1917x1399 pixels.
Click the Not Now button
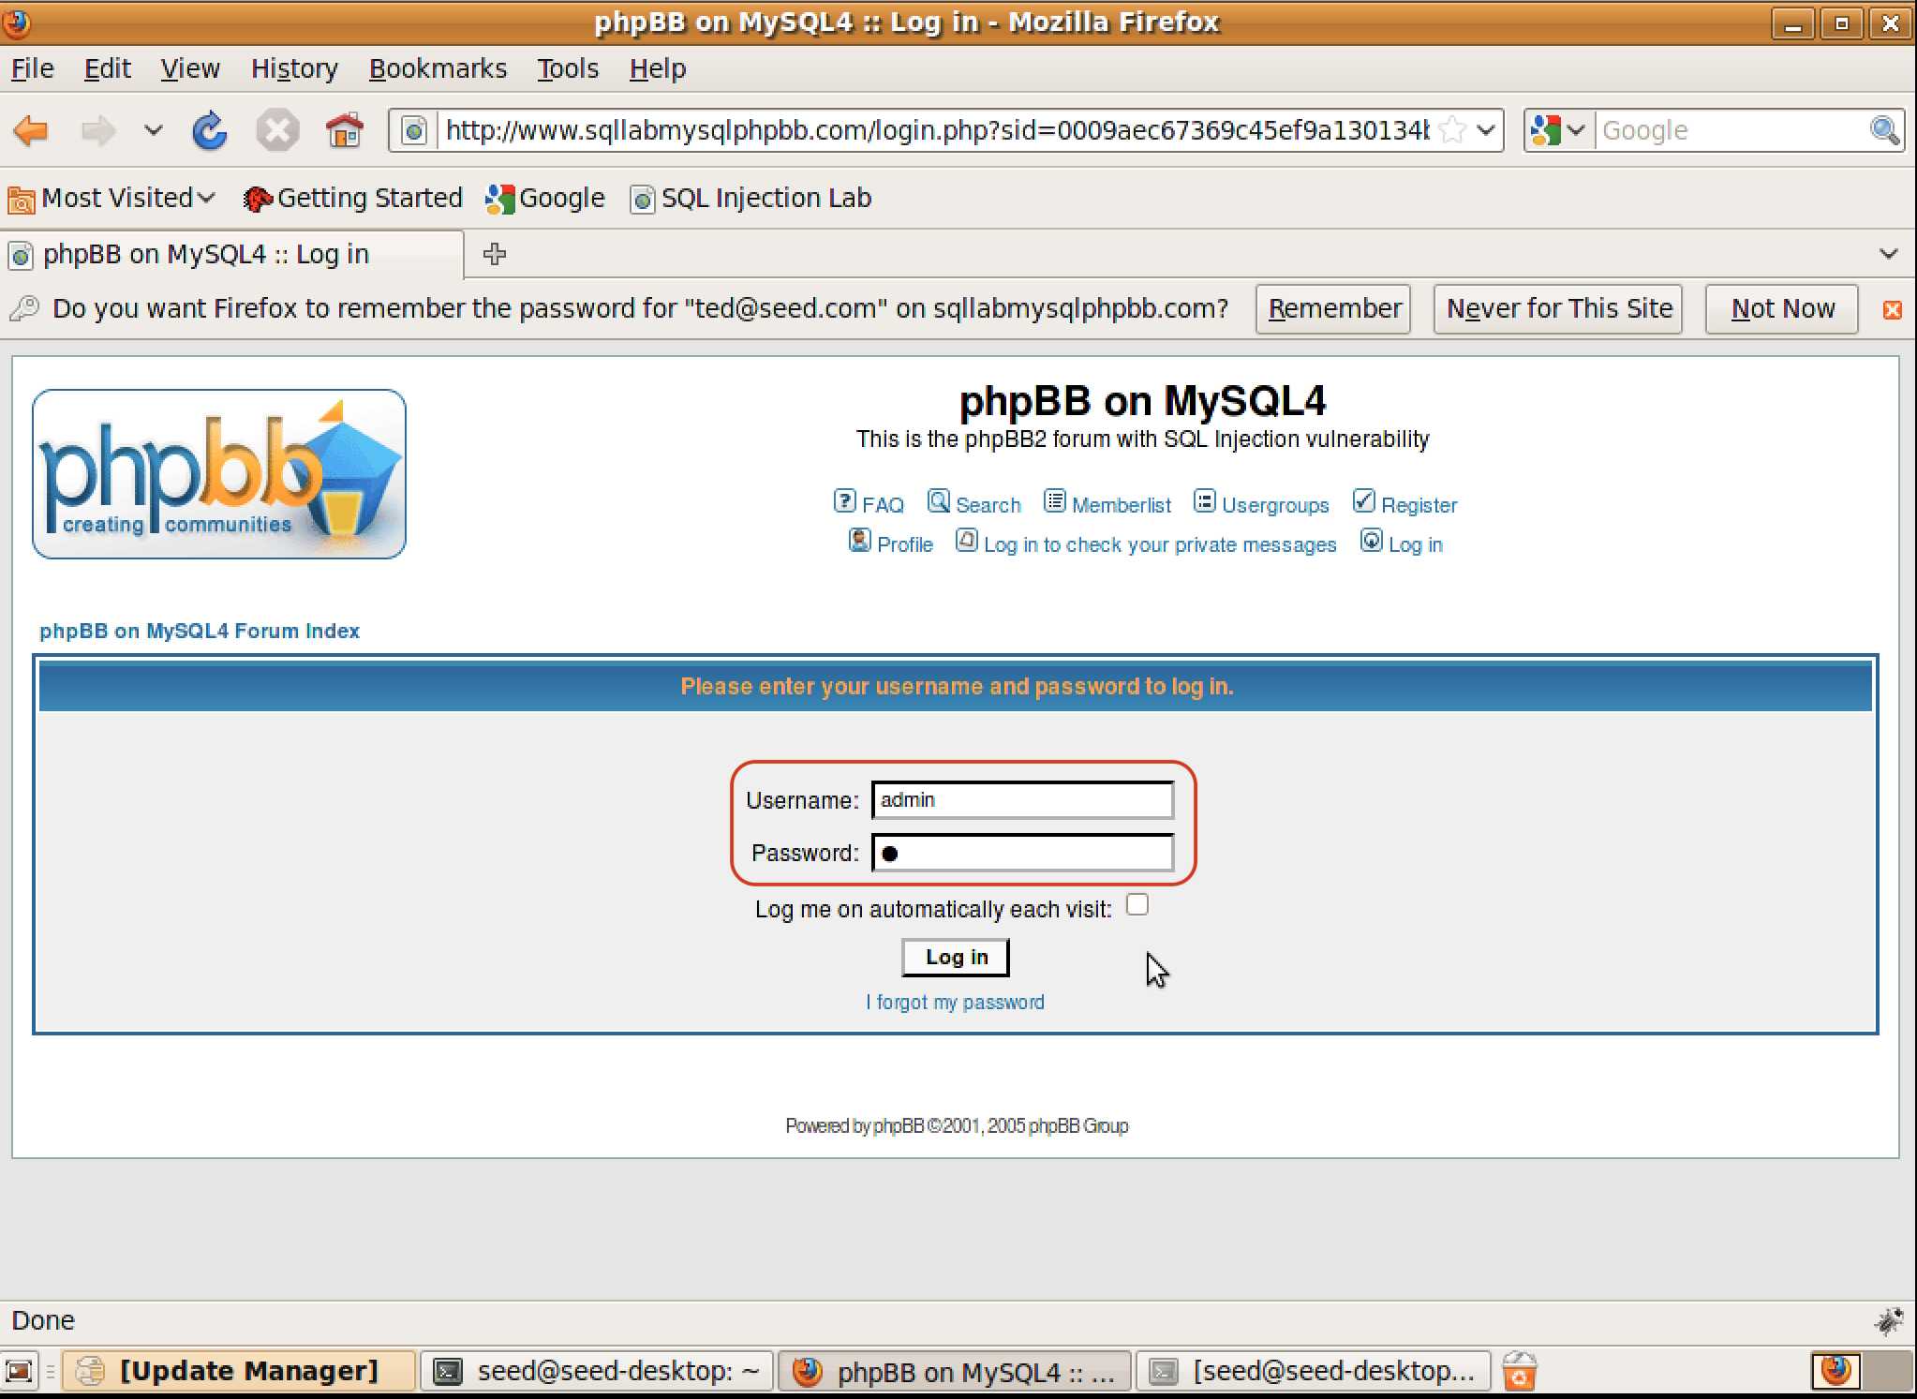pyautogui.click(x=1782, y=308)
